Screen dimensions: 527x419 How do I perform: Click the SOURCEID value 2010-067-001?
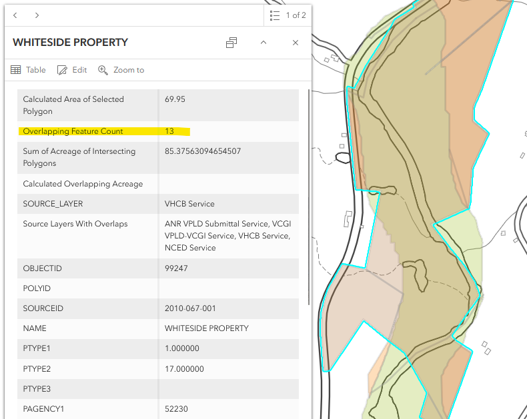(x=190, y=308)
